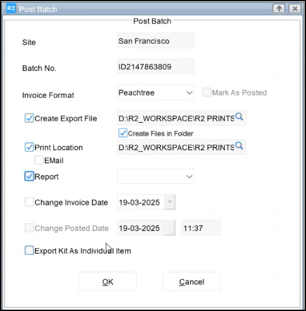Enable the Change Invoice Date checkbox
Image resolution: width=306 pixels, height=311 pixels.
click(x=29, y=202)
